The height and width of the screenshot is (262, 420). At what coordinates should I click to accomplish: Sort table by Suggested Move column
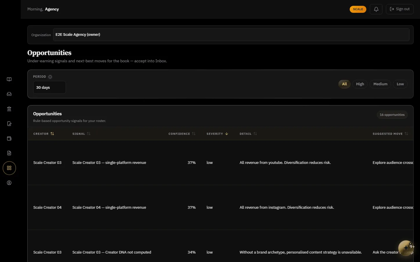click(x=390, y=134)
